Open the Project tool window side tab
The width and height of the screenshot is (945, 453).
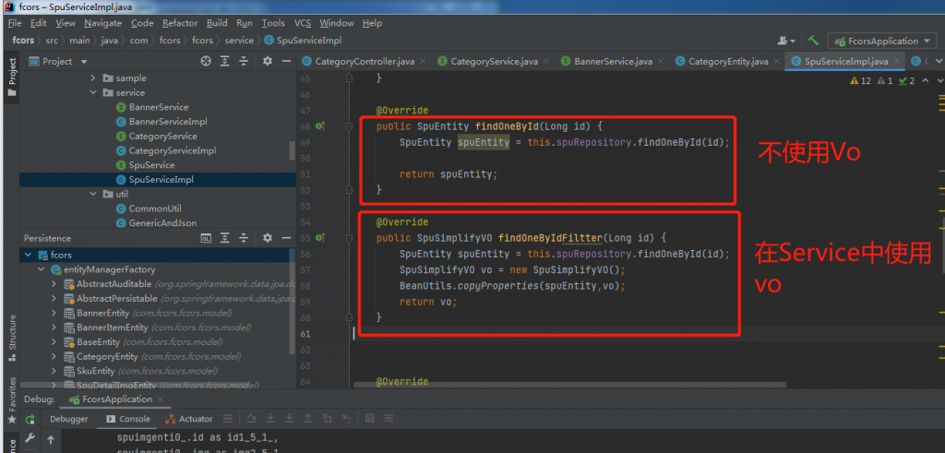[x=11, y=77]
